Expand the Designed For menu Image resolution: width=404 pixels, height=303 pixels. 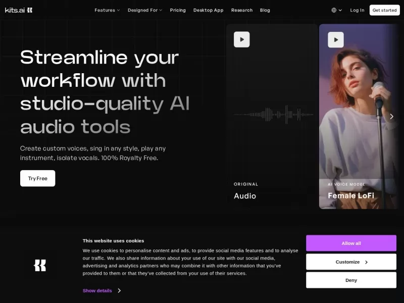pyautogui.click(x=145, y=10)
